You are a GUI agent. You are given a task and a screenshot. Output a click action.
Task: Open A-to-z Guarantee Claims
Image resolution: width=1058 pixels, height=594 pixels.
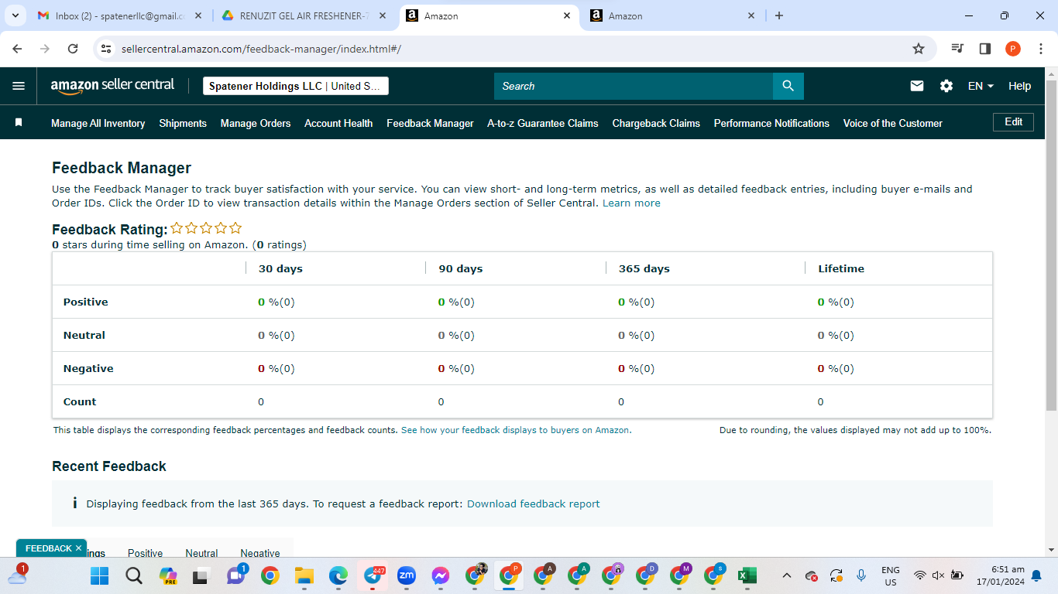tap(543, 123)
